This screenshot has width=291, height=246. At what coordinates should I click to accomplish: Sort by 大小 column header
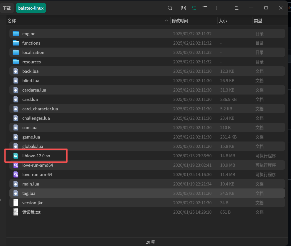click(x=223, y=21)
